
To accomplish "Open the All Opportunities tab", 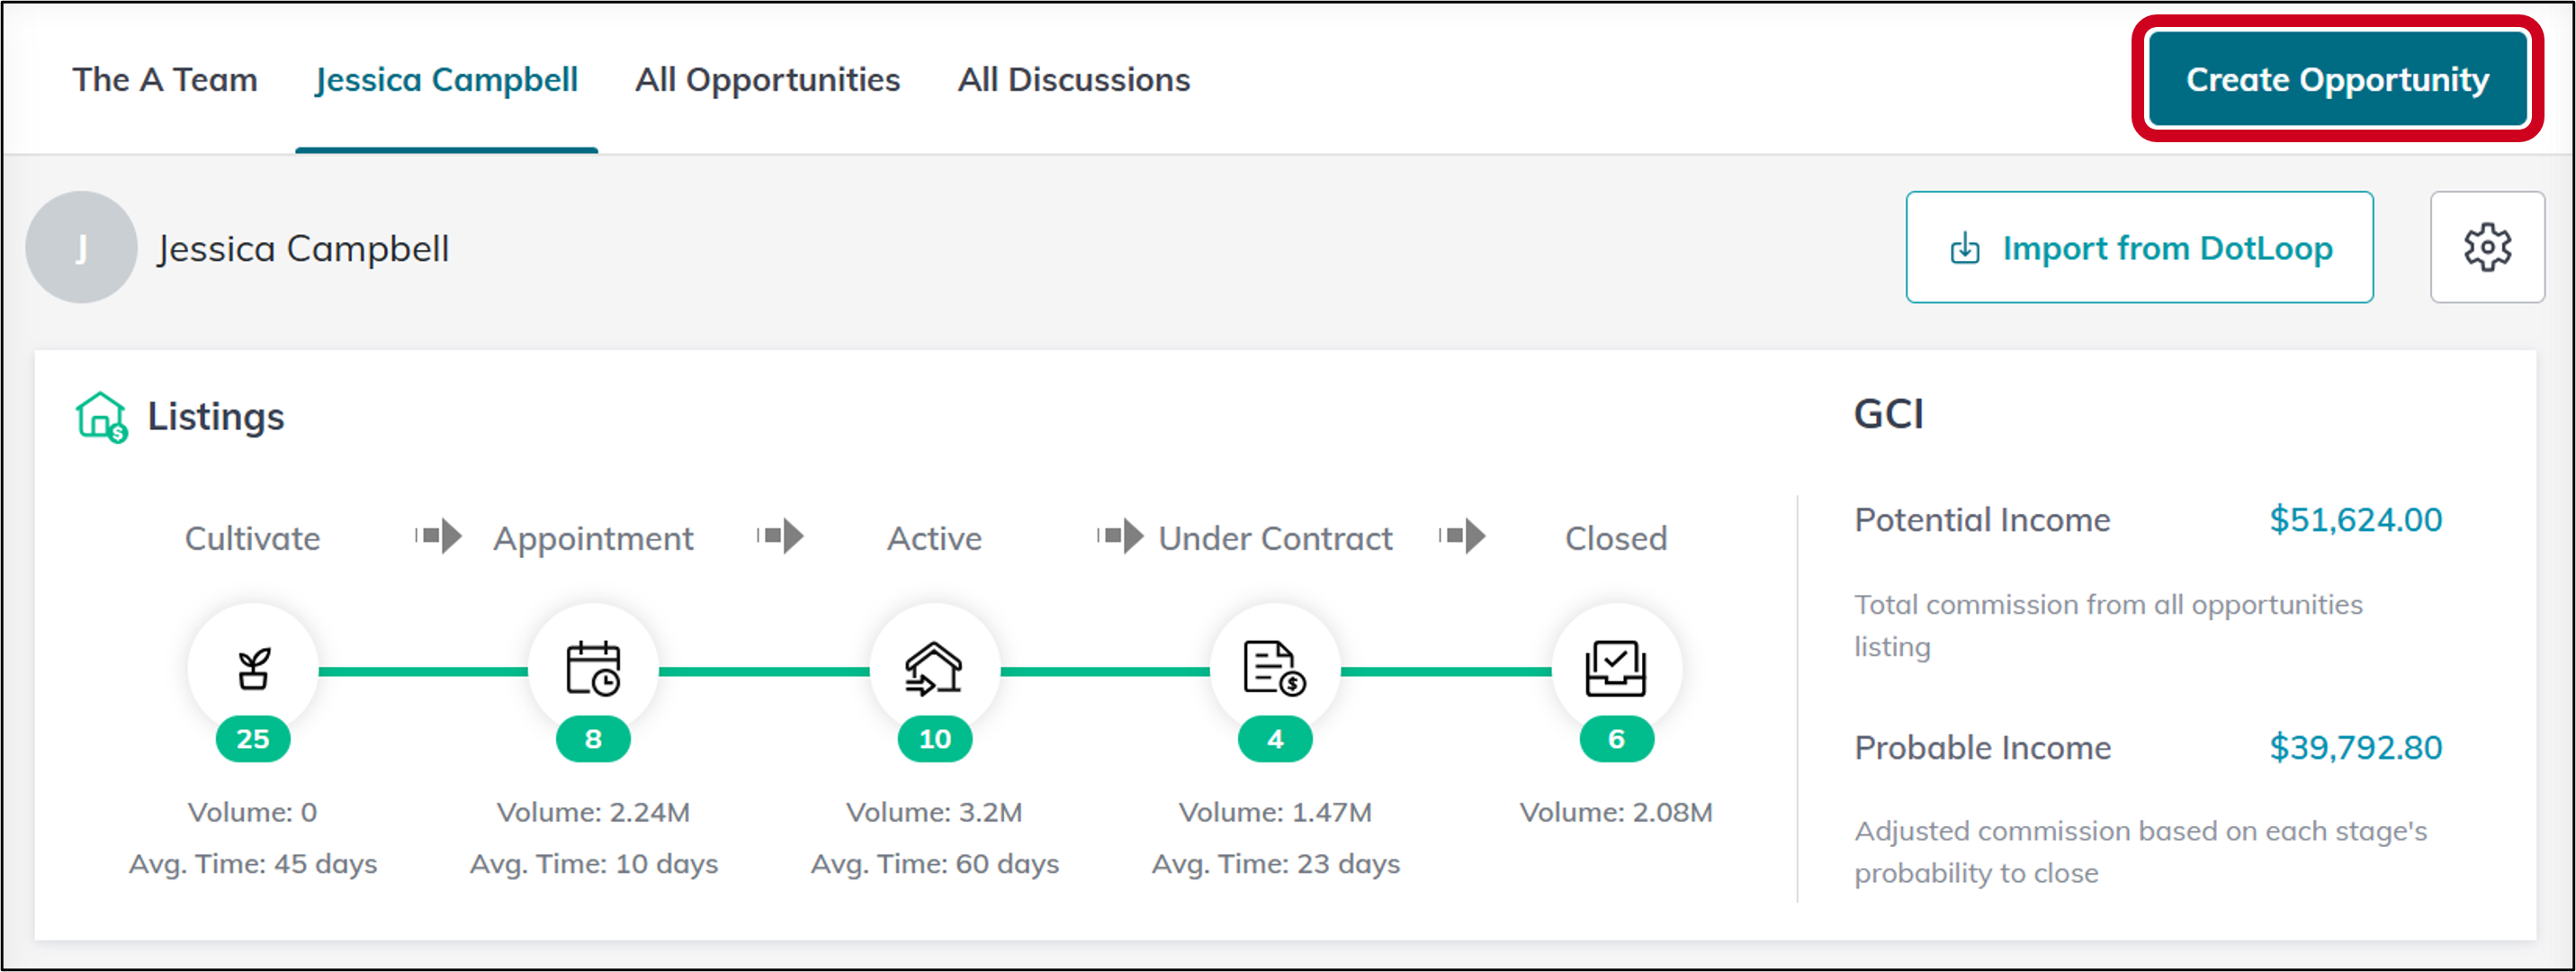I will (767, 80).
